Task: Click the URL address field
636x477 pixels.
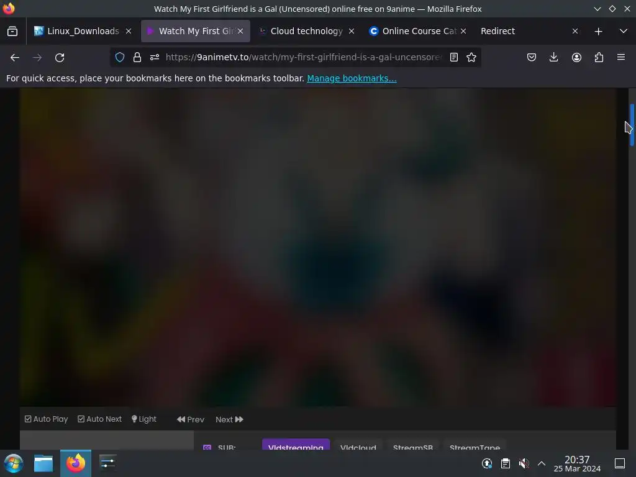Action: (303, 57)
